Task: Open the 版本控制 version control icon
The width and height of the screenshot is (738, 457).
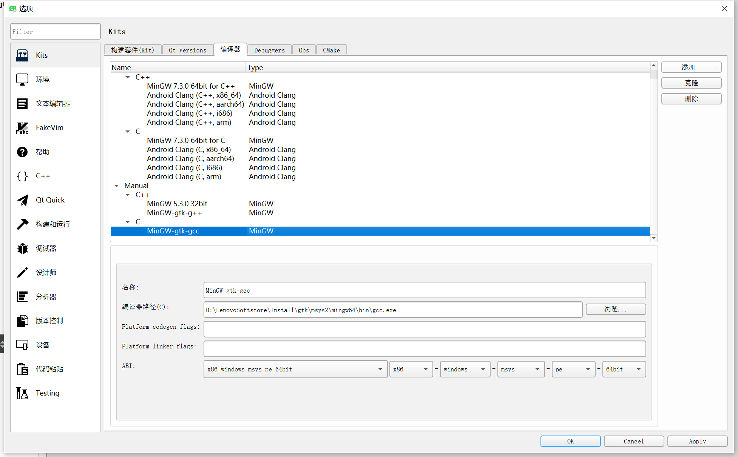Action: coord(22,321)
